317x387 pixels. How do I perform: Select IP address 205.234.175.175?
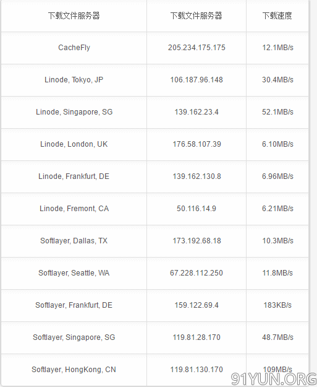click(x=197, y=48)
